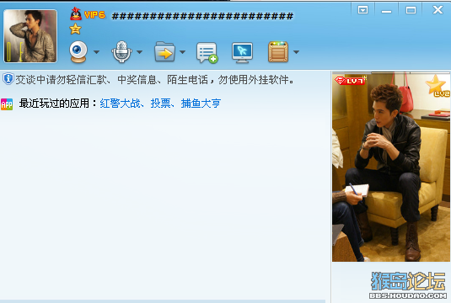
Task: Start a voice call with microphone icon
Action: pyautogui.click(x=121, y=51)
